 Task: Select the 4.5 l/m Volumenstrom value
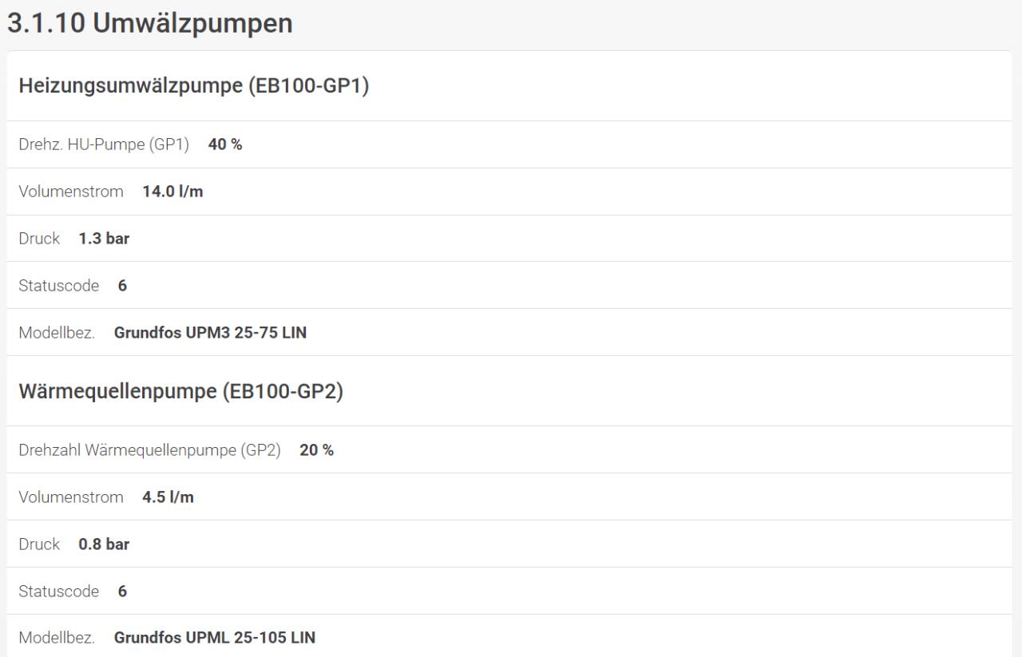(x=168, y=497)
